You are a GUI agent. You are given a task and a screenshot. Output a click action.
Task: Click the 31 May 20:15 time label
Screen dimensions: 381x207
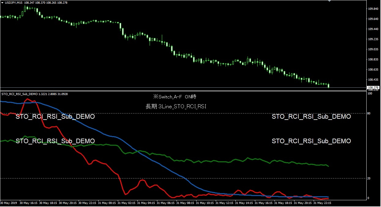tap(303, 203)
